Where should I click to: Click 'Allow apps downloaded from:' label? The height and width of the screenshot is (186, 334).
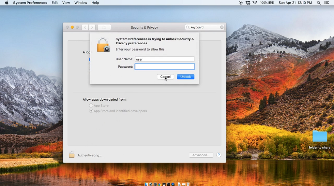pyautogui.click(x=105, y=99)
